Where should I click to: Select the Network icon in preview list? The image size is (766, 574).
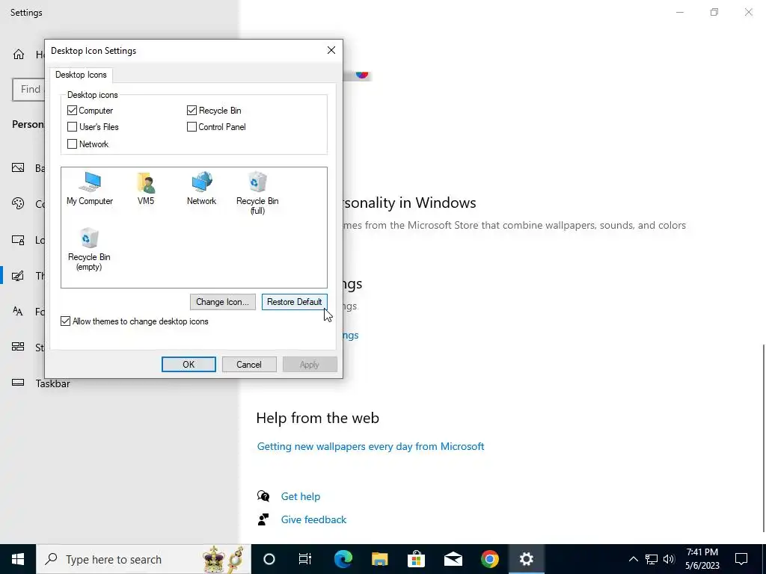[x=201, y=188]
